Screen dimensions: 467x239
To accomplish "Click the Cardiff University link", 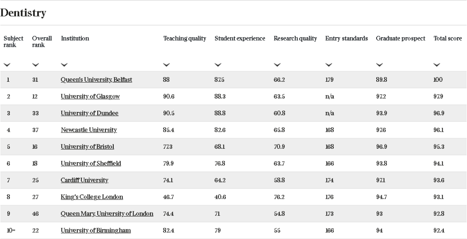I will pyautogui.click(x=84, y=180).
